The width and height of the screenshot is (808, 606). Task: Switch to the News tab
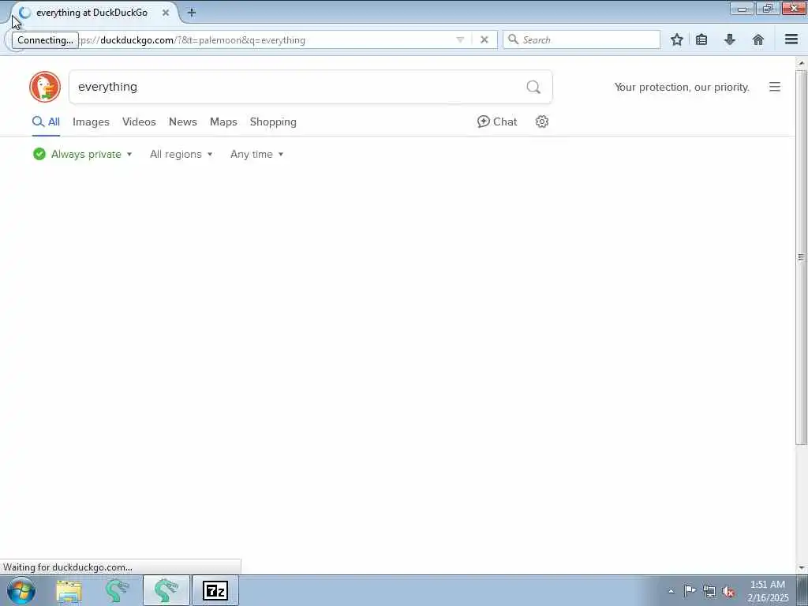point(183,122)
